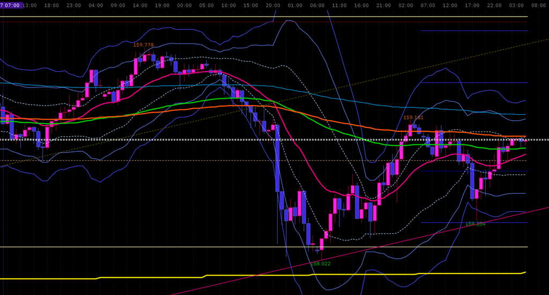Select the 20:00 time axis label

(273, 5)
